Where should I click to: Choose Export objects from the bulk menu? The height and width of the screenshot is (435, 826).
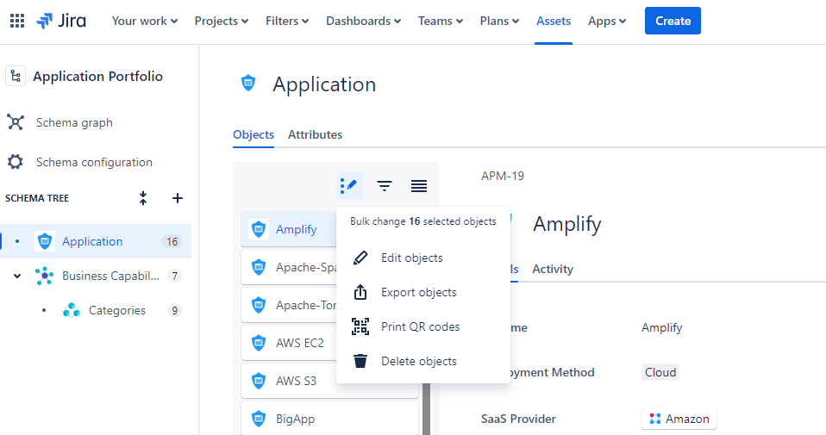click(423, 293)
